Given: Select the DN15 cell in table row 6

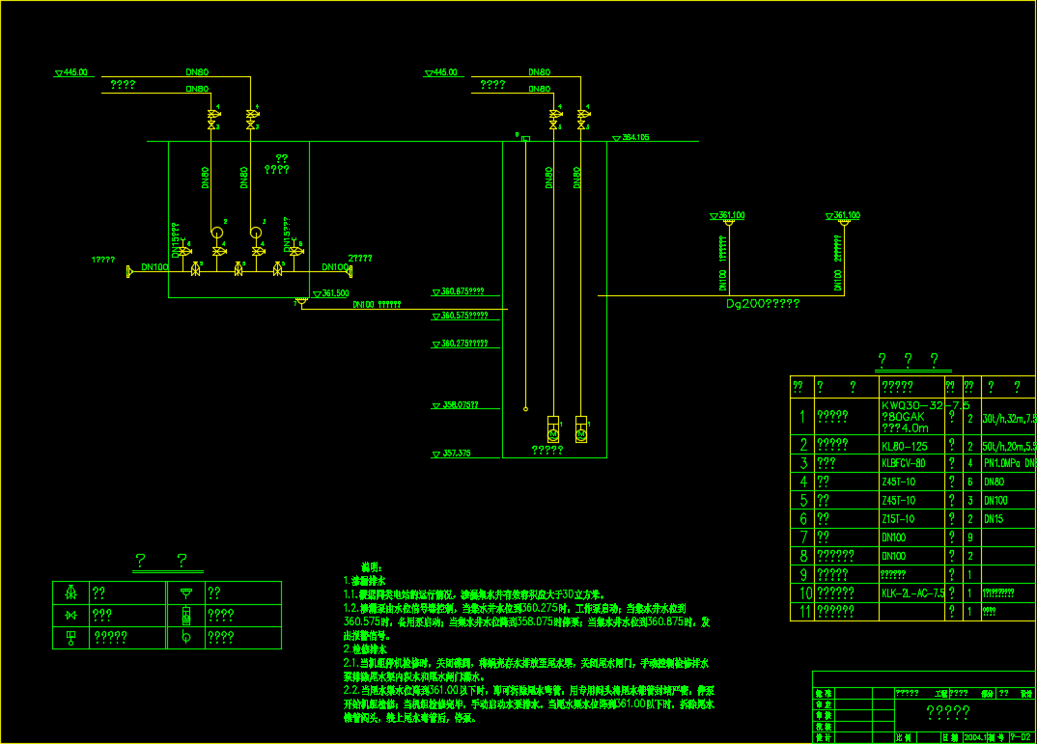Looking at the screenshot, I should [x=994, y=519].
